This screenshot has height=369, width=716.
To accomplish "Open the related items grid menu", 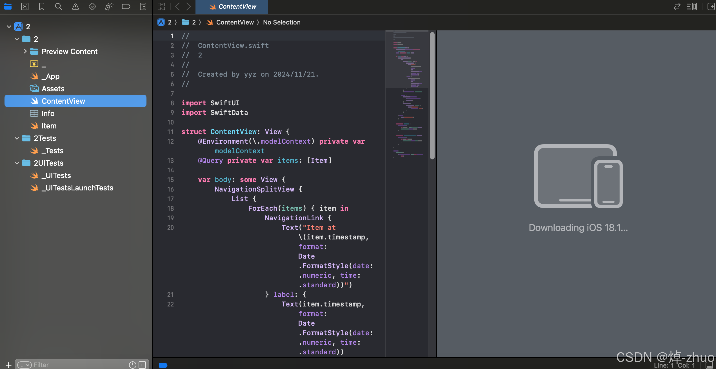I will (x=161, y=6).
